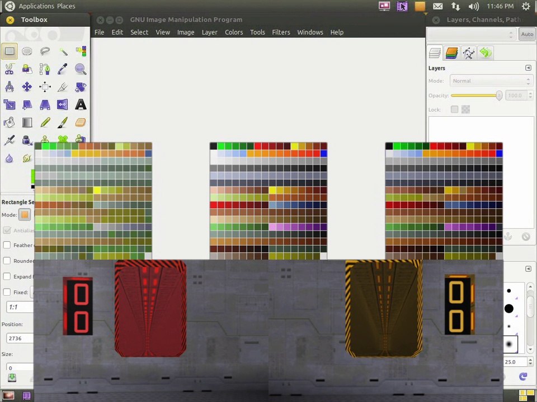
Task: Click the Opacity value stepper arrows
Action: pyautogui.click(x=530, y=95)
